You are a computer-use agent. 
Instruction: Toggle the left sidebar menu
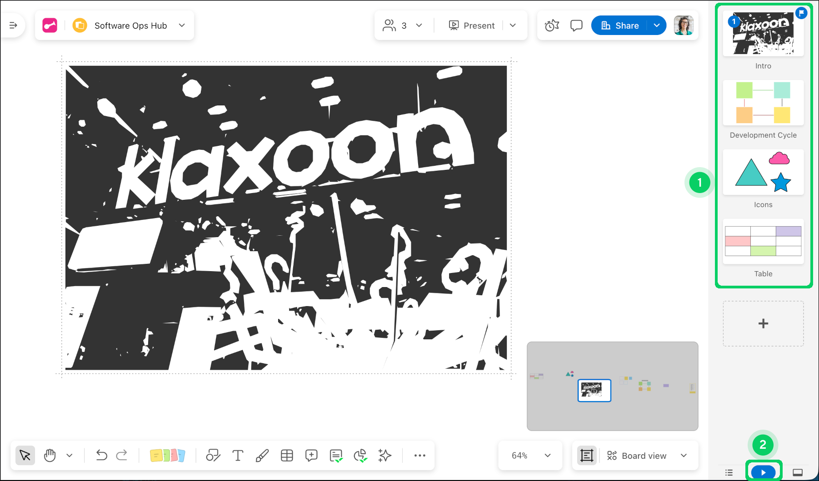[13, 25]
